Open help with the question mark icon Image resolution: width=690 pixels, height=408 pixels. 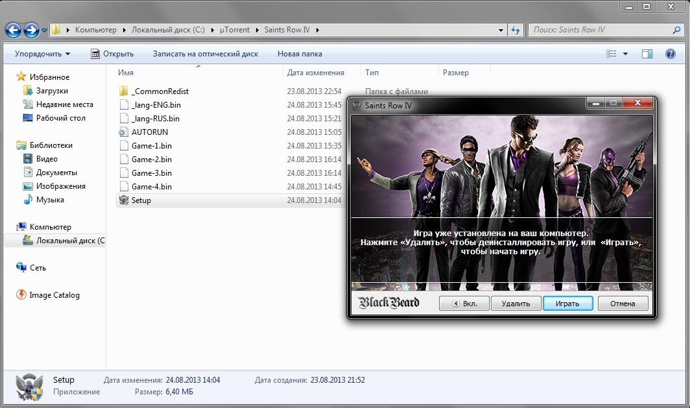670,54
